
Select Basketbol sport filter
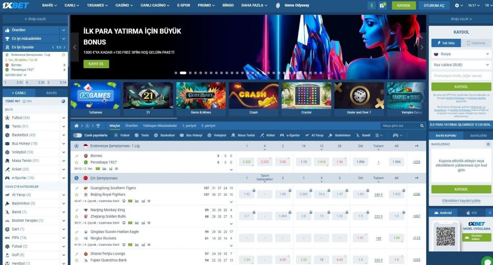click(164, 135)
